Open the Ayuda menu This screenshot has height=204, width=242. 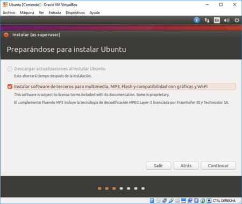95,12
